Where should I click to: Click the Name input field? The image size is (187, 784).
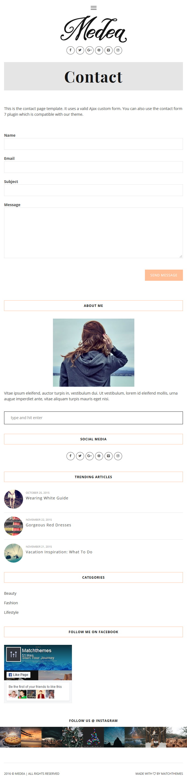93,144
